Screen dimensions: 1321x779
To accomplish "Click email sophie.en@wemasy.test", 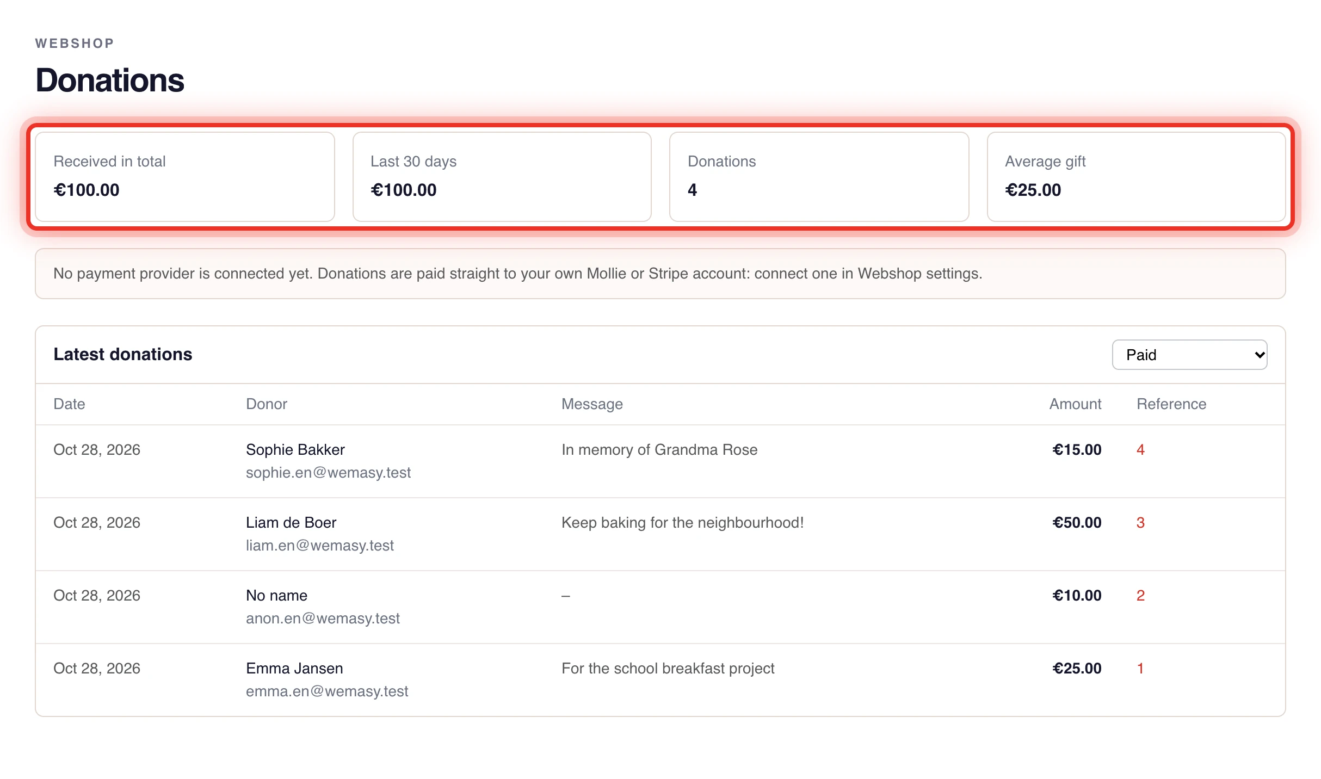I will 328,473.
